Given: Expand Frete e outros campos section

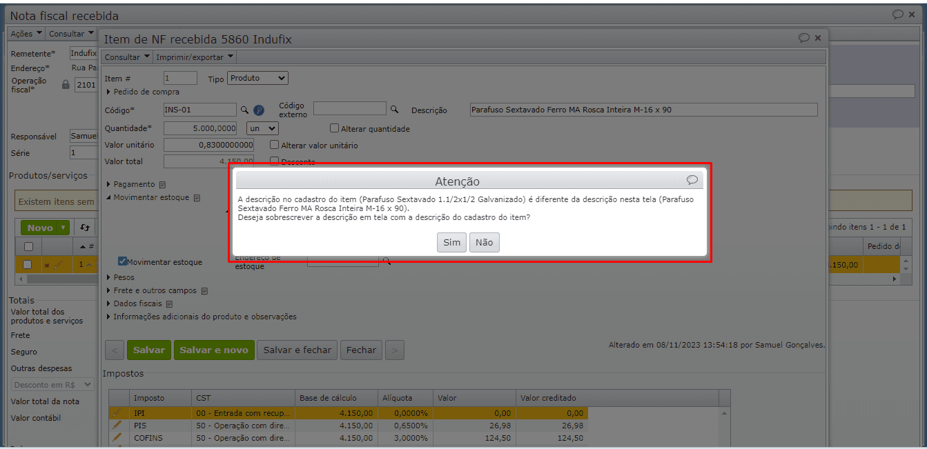Looking at the screenshot, I should (x=151, y=291).
